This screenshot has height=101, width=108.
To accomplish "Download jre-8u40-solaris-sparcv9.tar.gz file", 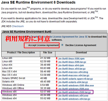I will [76, 79].
